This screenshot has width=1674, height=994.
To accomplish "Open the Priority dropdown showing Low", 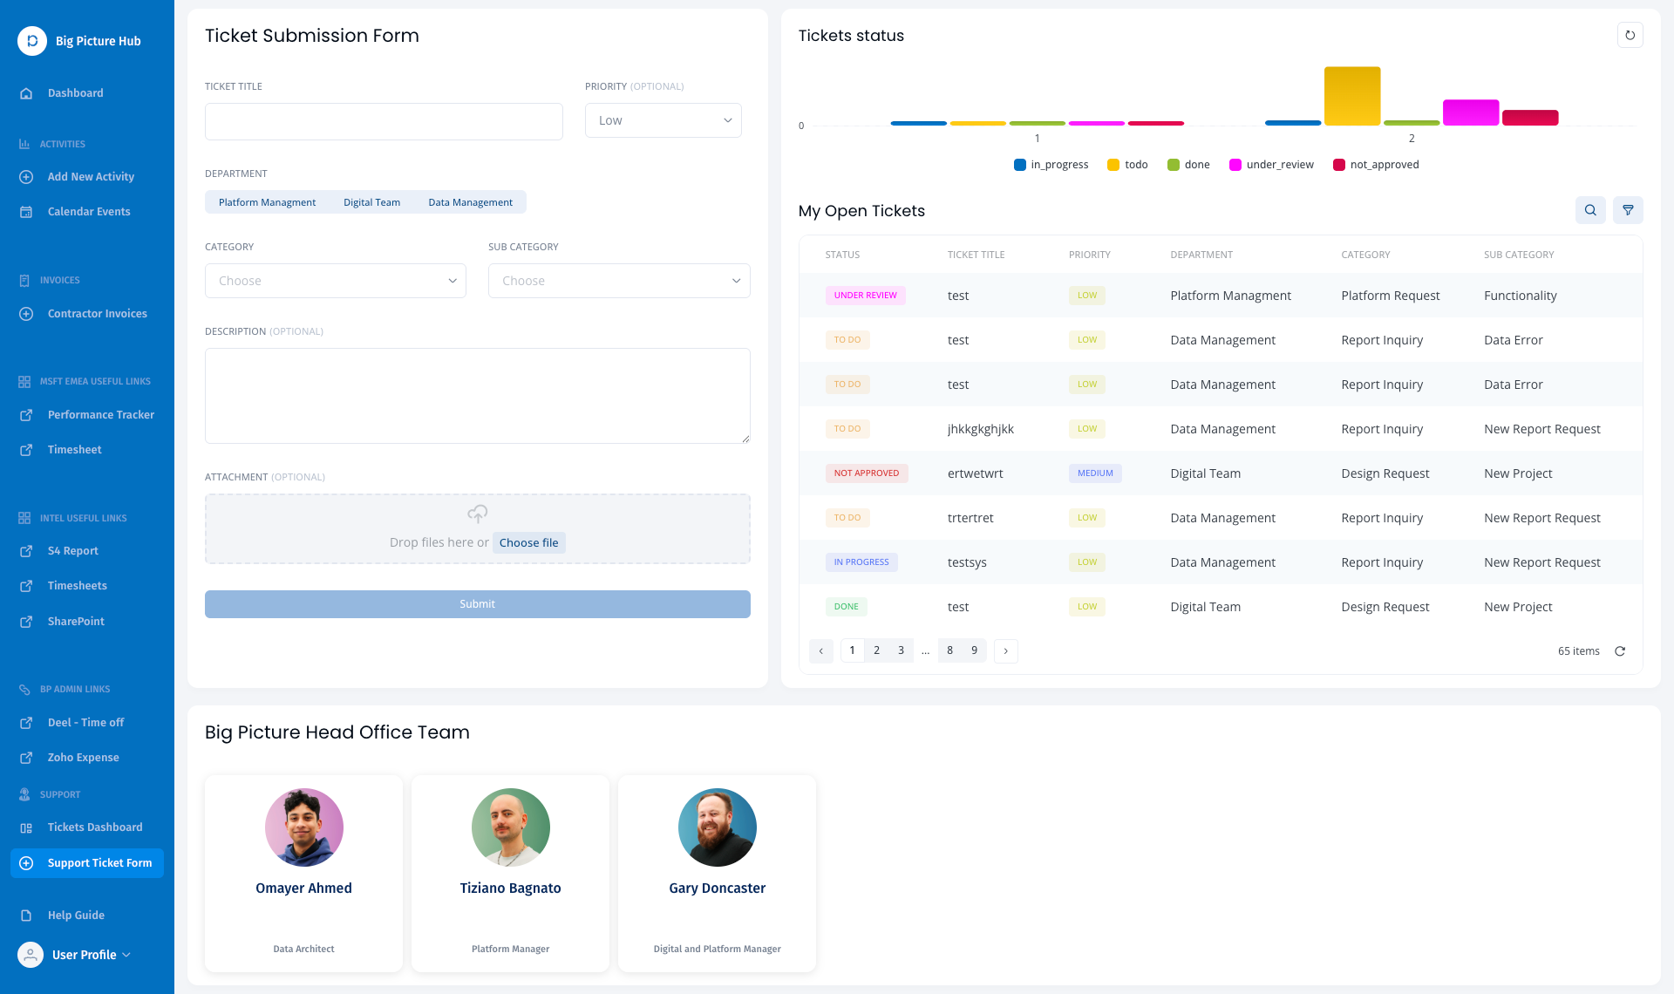I will 663,120.
